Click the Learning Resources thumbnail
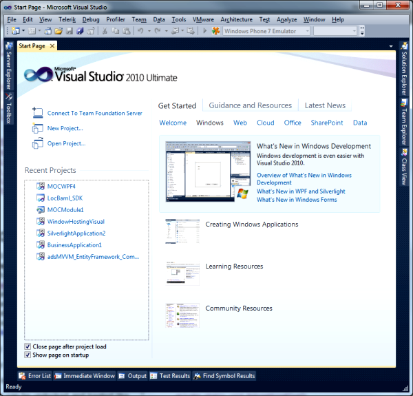This screenshot has height=396, width=413. click(182, 273)
